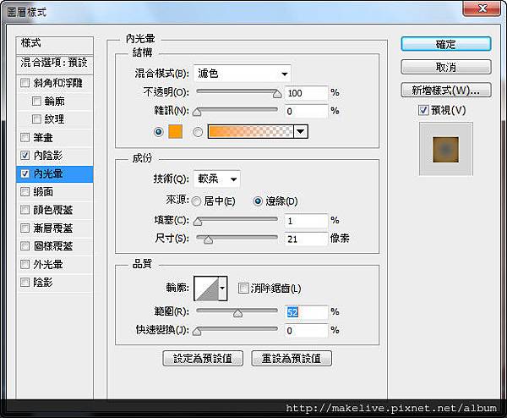Click the 設定為預設值 button
This screenshot has height=418, width=507.
click(203, 359)
